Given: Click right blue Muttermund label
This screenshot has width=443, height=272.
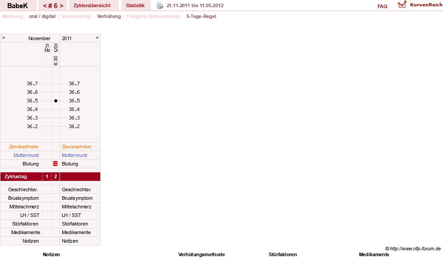Looking at the screenshot, I should click(x=75, y=155).
